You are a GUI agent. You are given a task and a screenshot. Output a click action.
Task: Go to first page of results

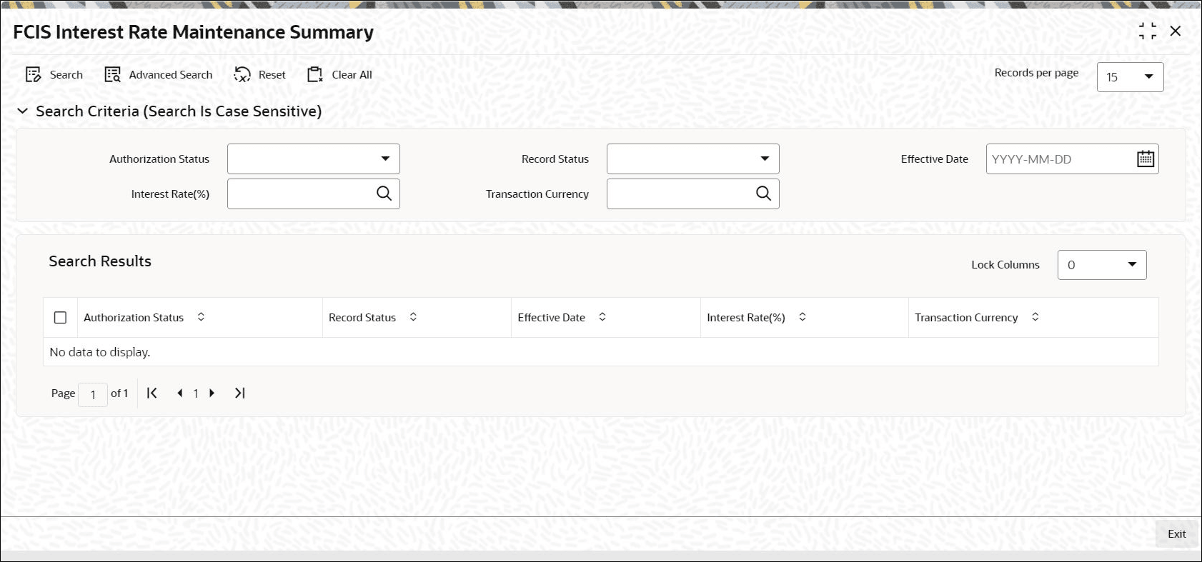pos(152,393)
